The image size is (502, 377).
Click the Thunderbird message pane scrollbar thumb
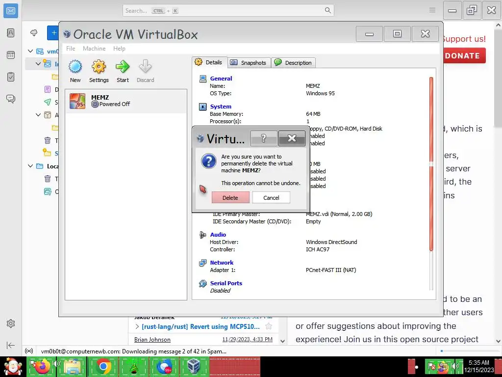(498, 78)
